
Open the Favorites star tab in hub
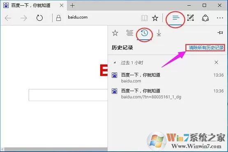pyautogui.click(x=115, y=33)
